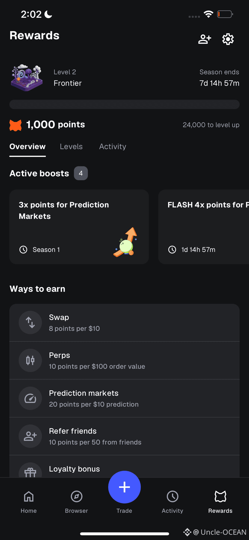
Task: Open the invite friend icon in header
Action: [x=204, y=39]
